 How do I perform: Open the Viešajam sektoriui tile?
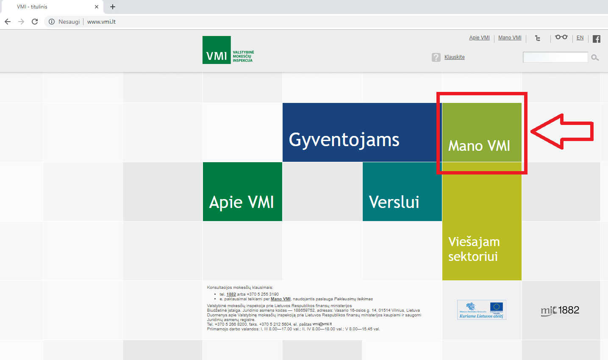click(482, 221)
